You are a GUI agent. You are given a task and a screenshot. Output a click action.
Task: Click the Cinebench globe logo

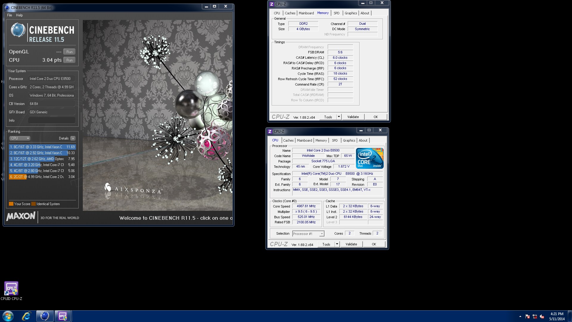(x=18, y=30)
